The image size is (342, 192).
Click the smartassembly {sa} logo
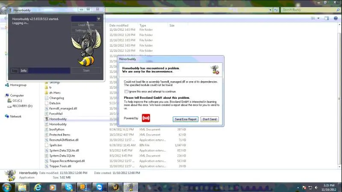point(146,118)
